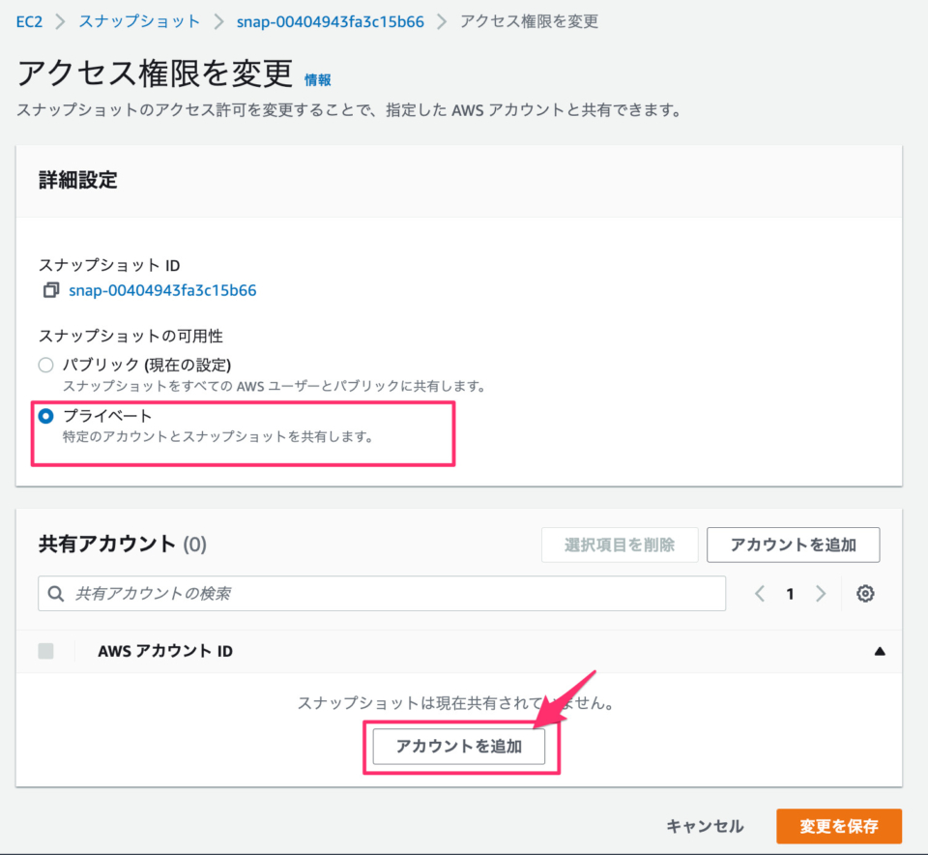Screen dimensions: 928x855
Task: Select the パブリック radio button
Action: [x=44, y=365]
